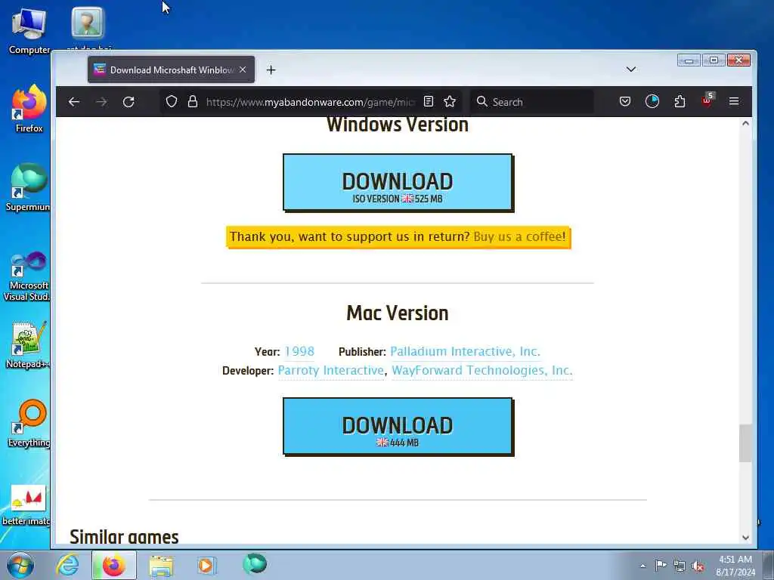Go back with Firefox back arrow

point(74,102)
